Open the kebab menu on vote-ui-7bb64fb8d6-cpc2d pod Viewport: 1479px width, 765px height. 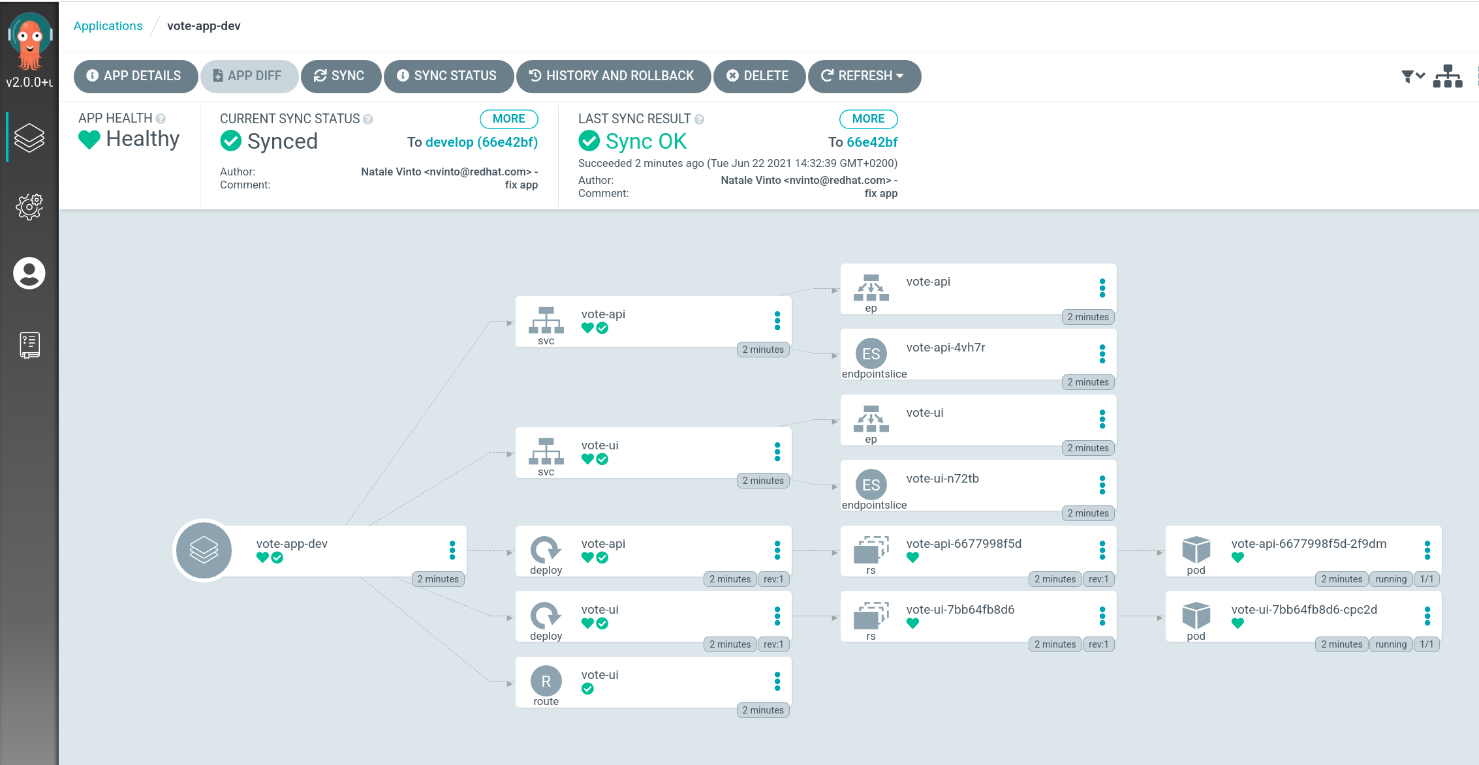click(x=1427, y=616)
